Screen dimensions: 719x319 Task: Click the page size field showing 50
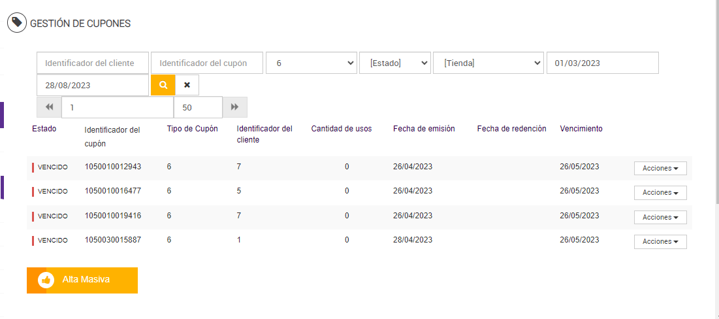pyautogui.click(x=198, y=107)
